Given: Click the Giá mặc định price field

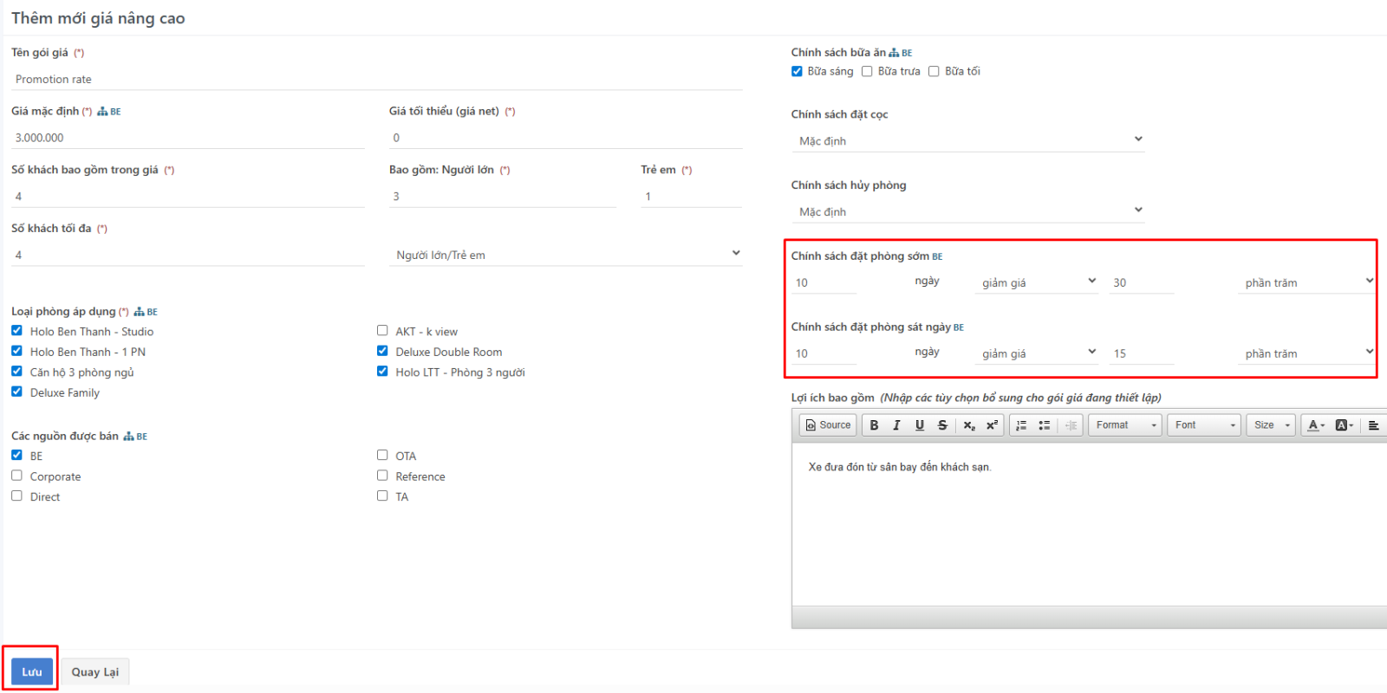Looking at the screenshot, I should 188,138.
